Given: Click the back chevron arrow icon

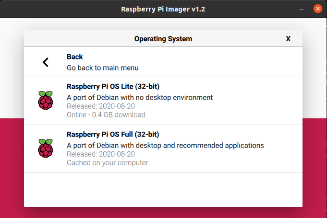Looking at the screenshot, I should click(x=46, y=62).
